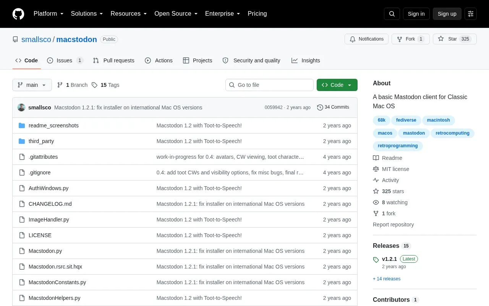Click the repository book icon beside smallsco

15,39
